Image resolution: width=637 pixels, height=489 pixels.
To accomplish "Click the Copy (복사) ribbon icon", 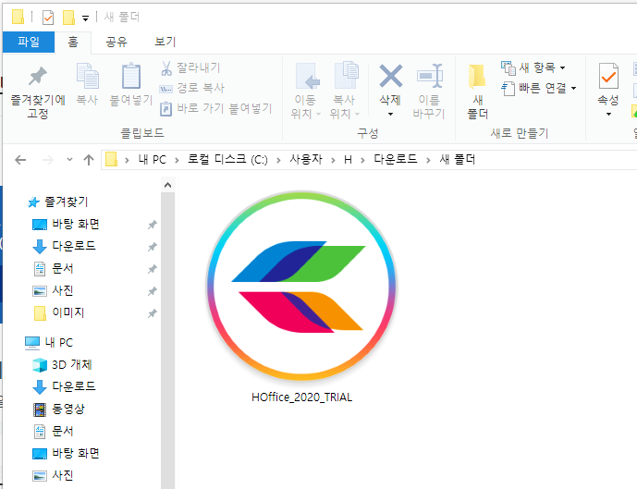I will click(x=87, y=76).
